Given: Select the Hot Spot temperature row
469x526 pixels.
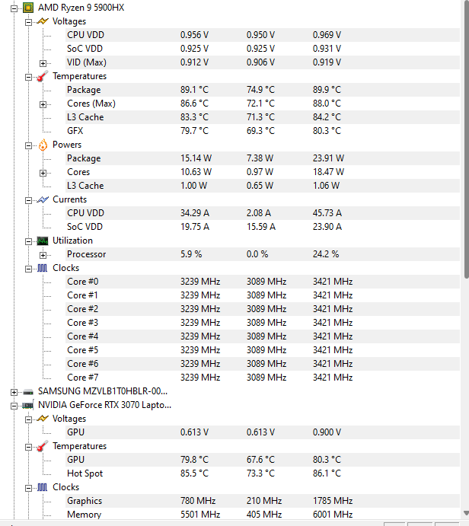Looking at the screenshot, I should click(263, 473).
